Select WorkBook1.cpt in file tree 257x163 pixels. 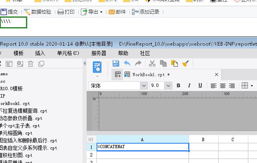coord(15,103)
